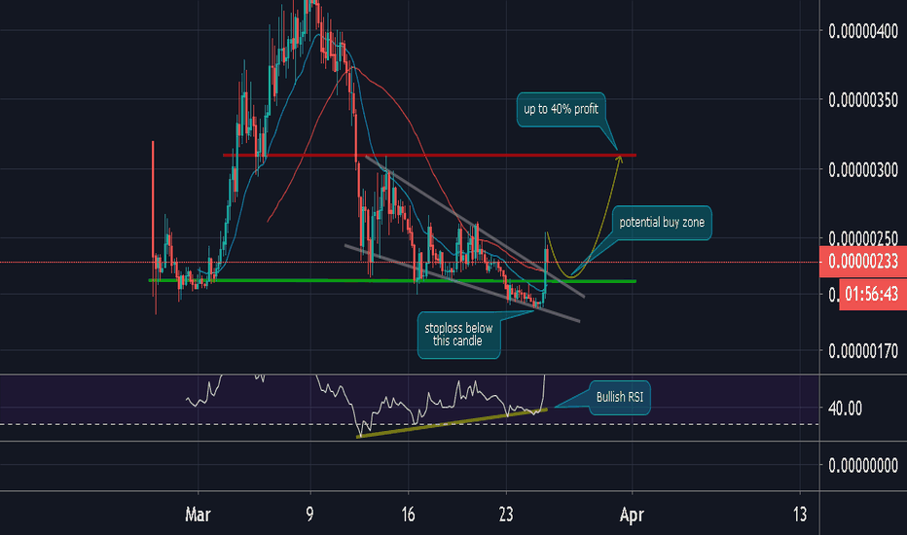The image size is (907, 535).
Task: Select the 'Bullish RSI' callout label
Action: tap(620, 397)
